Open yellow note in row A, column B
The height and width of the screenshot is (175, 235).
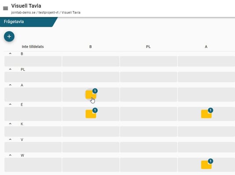(x=91, y=95)
